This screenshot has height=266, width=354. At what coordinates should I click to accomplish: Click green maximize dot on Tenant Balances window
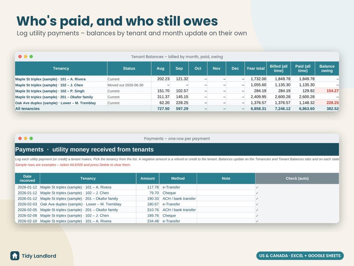(x=31, y=57)
